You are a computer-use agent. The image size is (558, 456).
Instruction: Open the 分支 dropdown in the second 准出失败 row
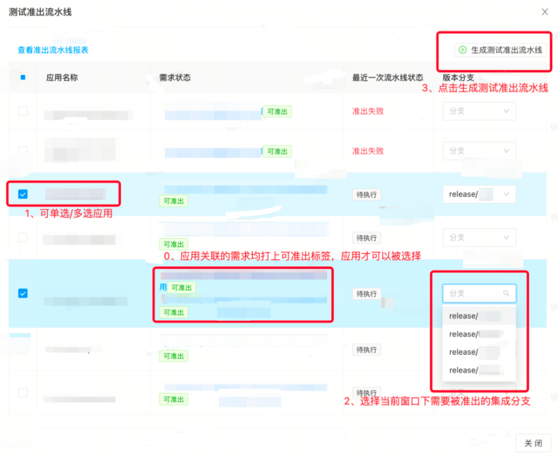tap(479, 151)
